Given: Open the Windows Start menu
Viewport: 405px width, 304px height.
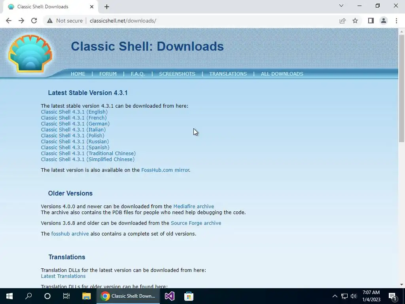Looking at the screenshot, I should coord(9,296).
